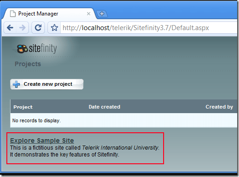The image size is (239, 177).
Task: Click the 'No records to display.' row
Action: click(x=124, y=120)
